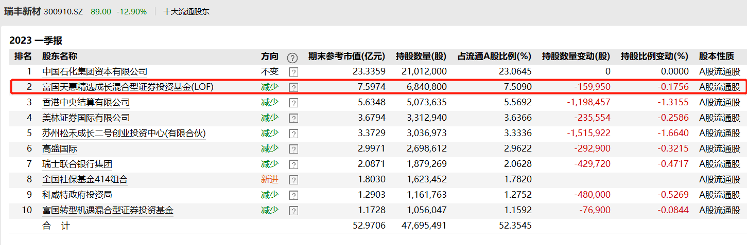Click the question-mark box for 全国社保基金414组合 row

pyautogui.click(x=293, y=180)
